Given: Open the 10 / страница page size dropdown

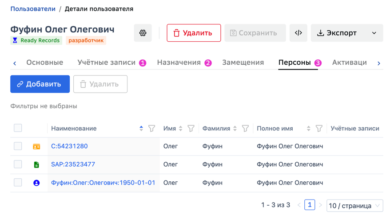Looking at the screenshot, I should (x=354, y=206).
